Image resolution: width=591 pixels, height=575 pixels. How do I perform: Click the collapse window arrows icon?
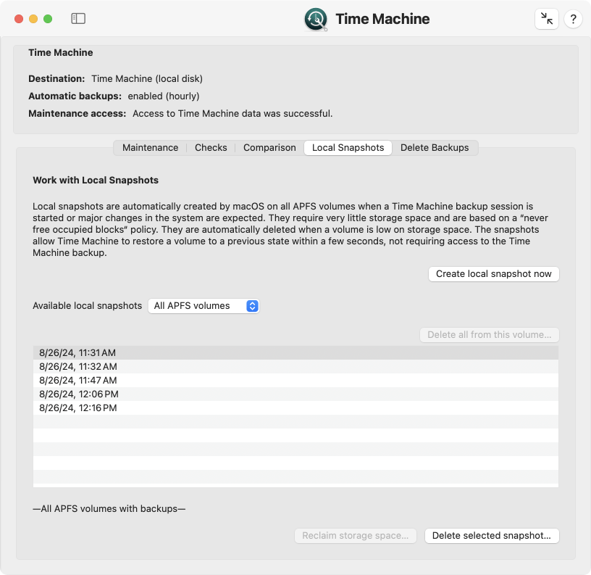click(x=547, y=18)
